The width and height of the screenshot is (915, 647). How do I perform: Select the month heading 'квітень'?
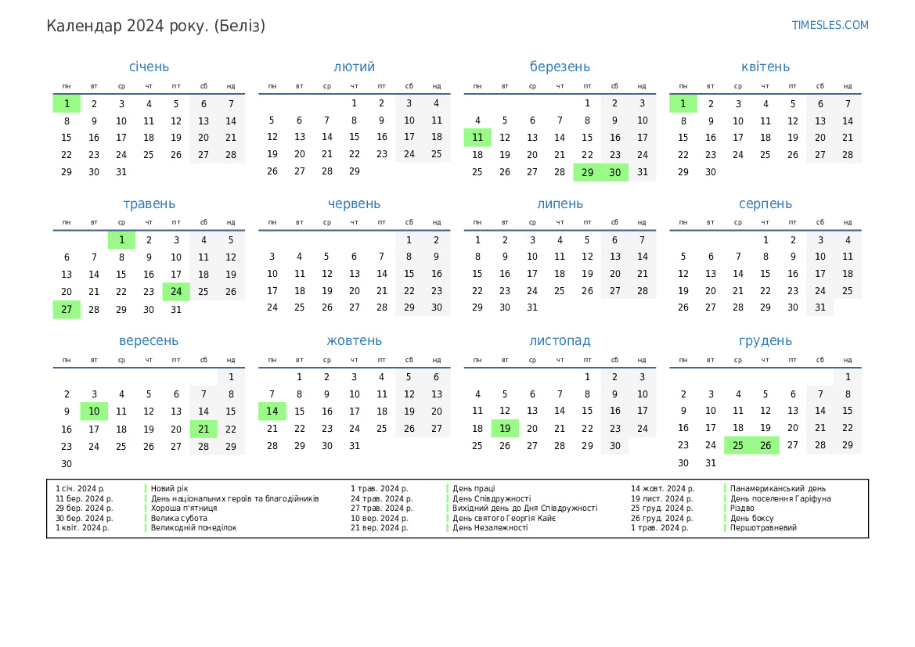(x=765, y=66)
